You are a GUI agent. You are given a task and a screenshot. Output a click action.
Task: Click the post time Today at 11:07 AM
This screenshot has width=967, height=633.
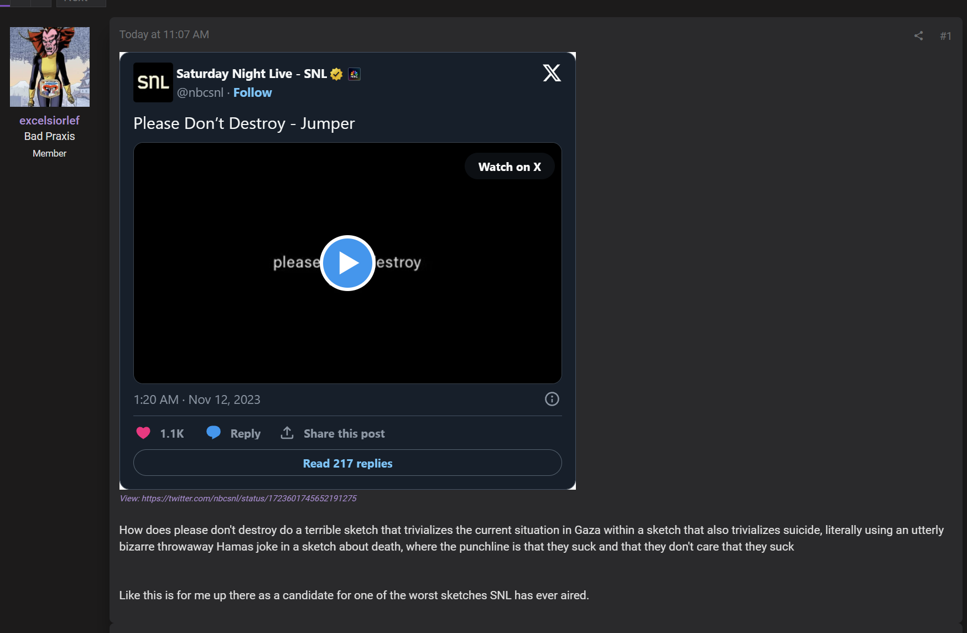pos(164,34)
